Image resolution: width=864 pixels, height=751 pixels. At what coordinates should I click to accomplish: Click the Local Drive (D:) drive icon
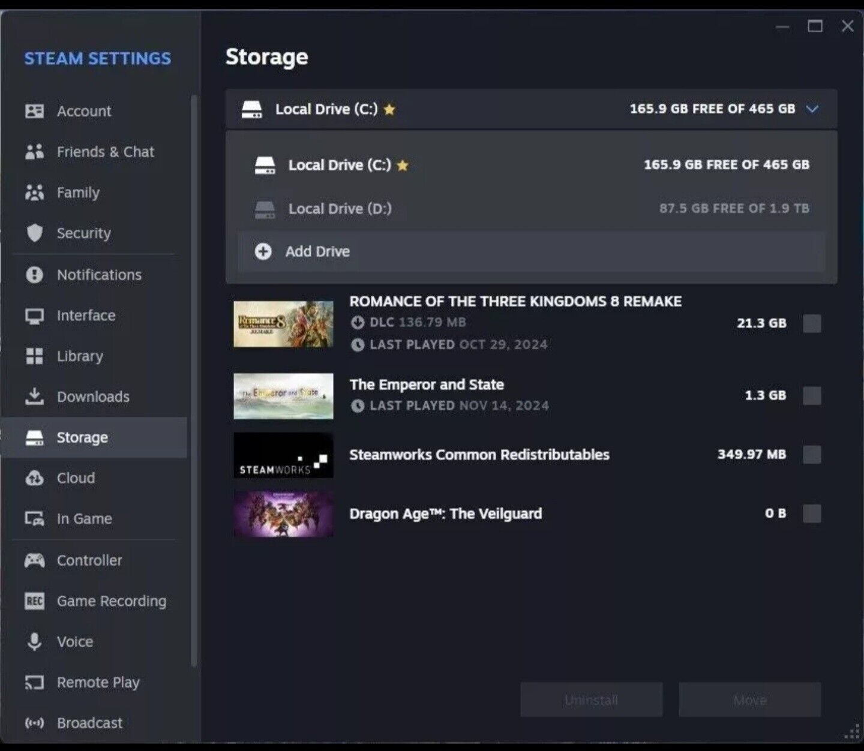point(265,209)
